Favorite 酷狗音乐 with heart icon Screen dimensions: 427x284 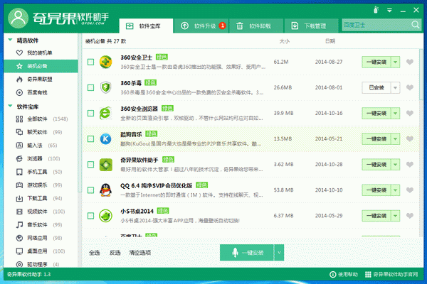[410, 139]
